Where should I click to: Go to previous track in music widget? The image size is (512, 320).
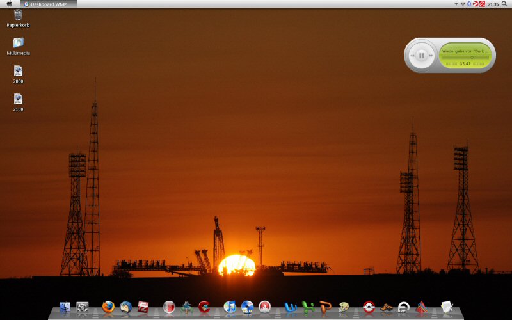412,56
